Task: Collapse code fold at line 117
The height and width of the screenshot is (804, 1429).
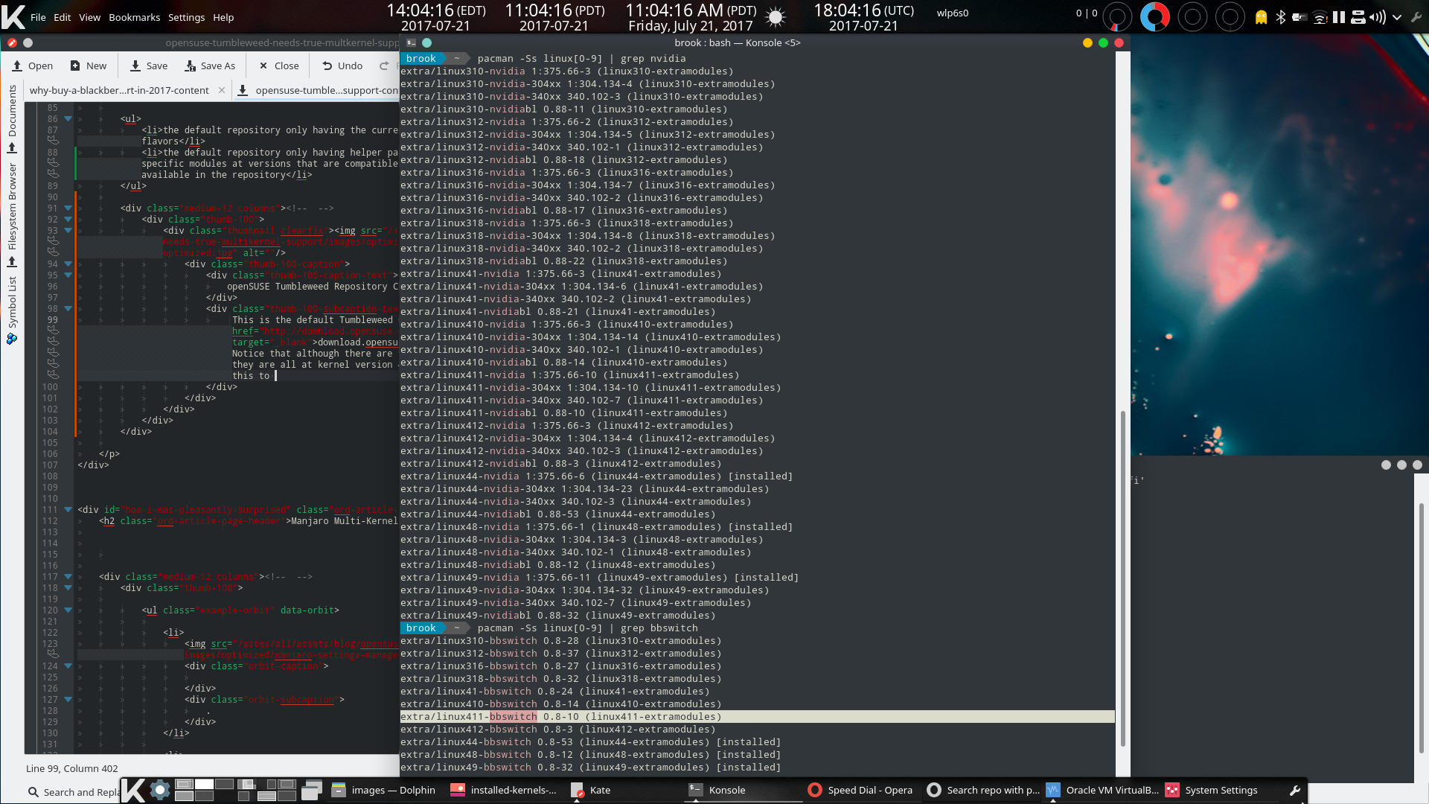Action: pyautogui.click(x=68, y=577)
